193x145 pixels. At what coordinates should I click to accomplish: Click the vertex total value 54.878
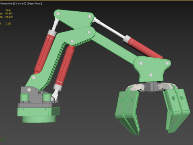coord(9,17)
